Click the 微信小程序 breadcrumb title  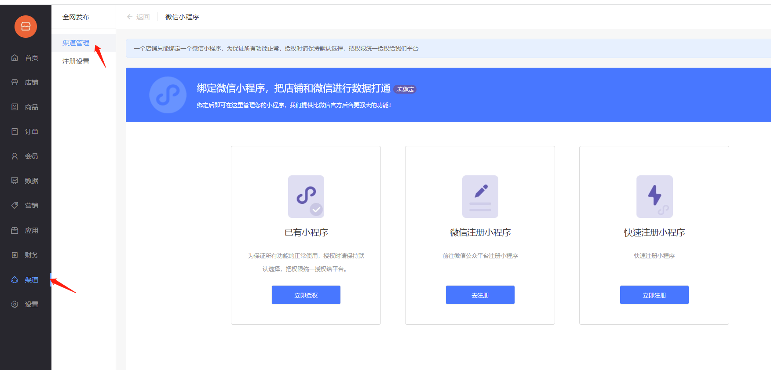click(x=182, y=17)
